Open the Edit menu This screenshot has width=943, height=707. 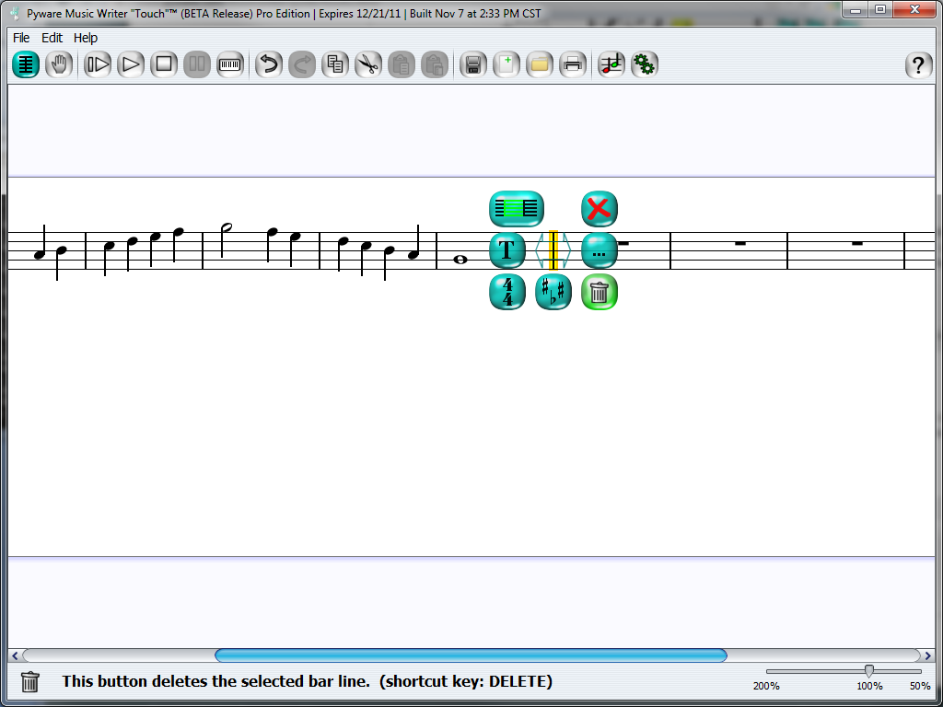pos(52,38)
